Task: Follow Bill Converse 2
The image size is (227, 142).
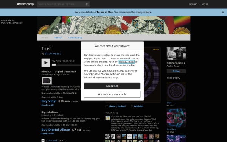Action: coord(176,71)
